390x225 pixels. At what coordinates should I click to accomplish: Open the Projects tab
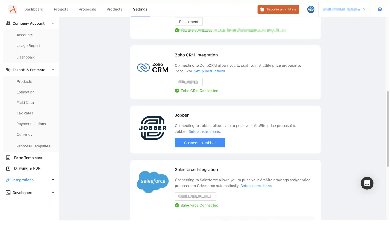click(x=61, y=9)
